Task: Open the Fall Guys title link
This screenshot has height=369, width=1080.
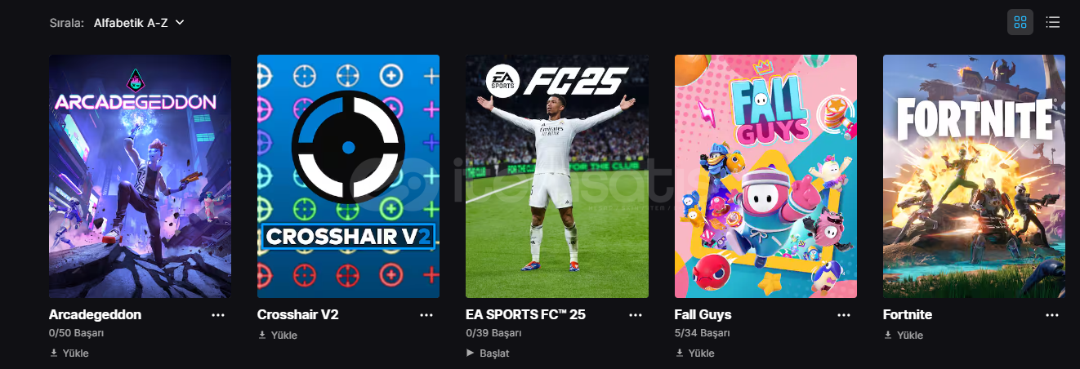Action: point(703,315)
